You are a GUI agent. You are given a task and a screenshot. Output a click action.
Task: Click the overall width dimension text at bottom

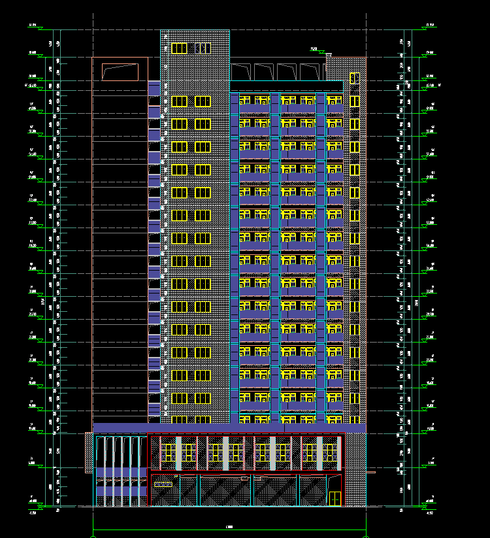pyautogui.click(x=229, y=526)
